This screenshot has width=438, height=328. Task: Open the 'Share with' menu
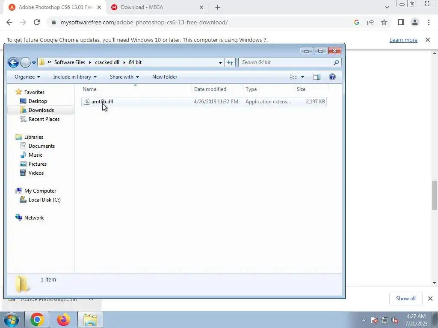(x=124, y=77)
